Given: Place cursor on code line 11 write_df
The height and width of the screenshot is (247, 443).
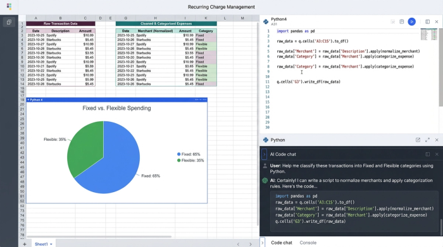Looking at the screenshot, I should click(x=309, y=81).
